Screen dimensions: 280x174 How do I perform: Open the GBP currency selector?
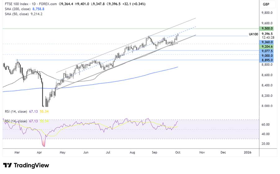click(266, 4)
